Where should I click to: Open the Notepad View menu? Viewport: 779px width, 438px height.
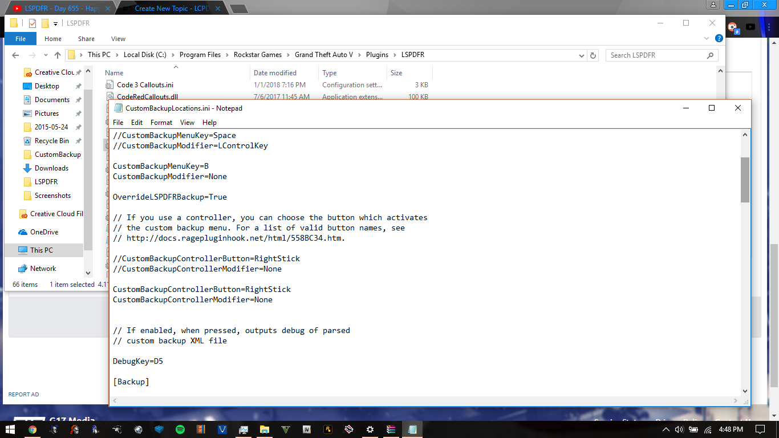coord(187,123)
